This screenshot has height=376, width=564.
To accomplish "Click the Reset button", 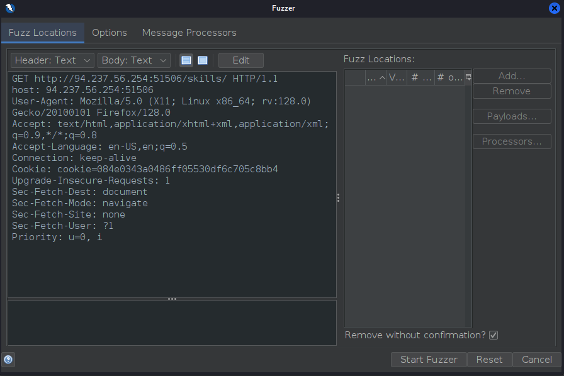I will [x=489, y=360].
